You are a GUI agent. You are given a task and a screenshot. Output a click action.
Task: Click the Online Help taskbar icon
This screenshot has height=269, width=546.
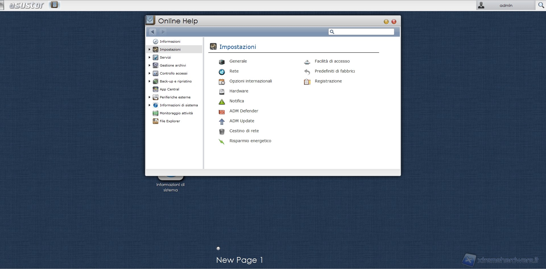pos(54,5)
